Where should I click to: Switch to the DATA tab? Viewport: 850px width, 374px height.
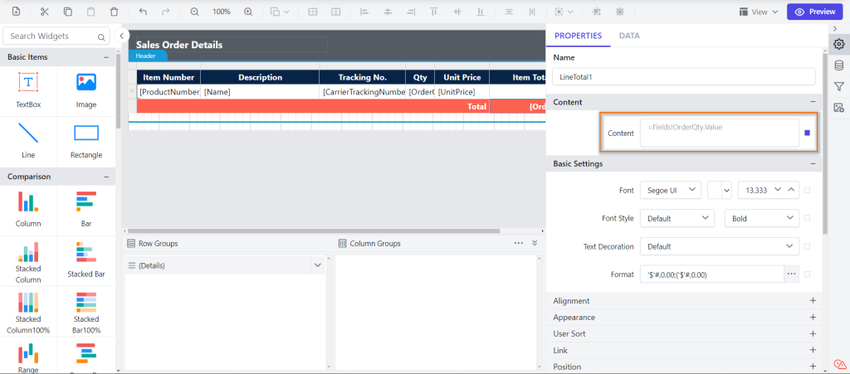[x=629, y=36]
